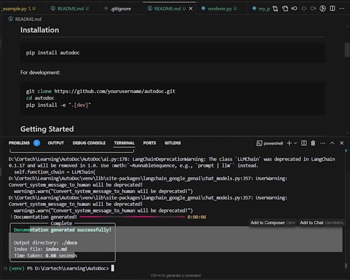Kill the terminal with the trash icon
The height and width of the screenshot is (280, 350).
[313, 143]
